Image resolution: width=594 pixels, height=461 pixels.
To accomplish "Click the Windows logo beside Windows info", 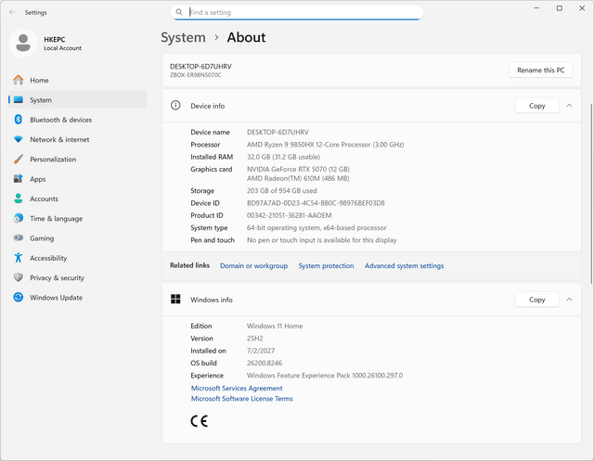I will [x=175, y=299].
